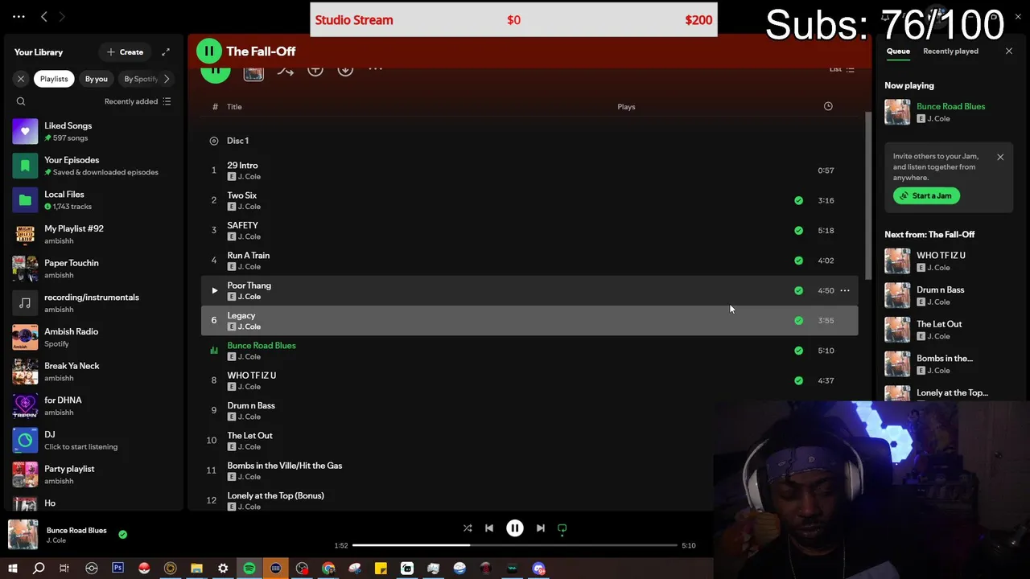This screenshot has width=1030, height=579.
Task: Switch to the Queue tab
Action: pos(898,51)
